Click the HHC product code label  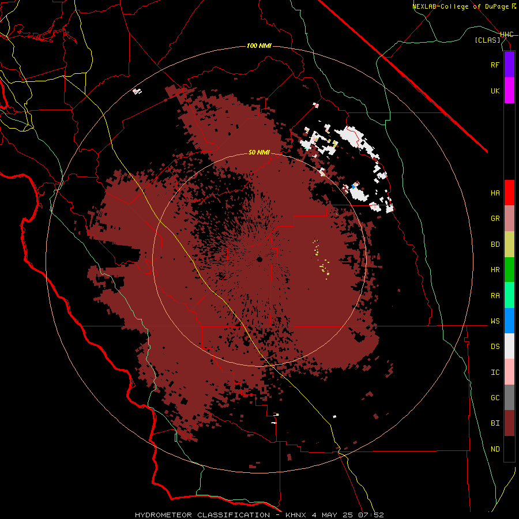507,35
